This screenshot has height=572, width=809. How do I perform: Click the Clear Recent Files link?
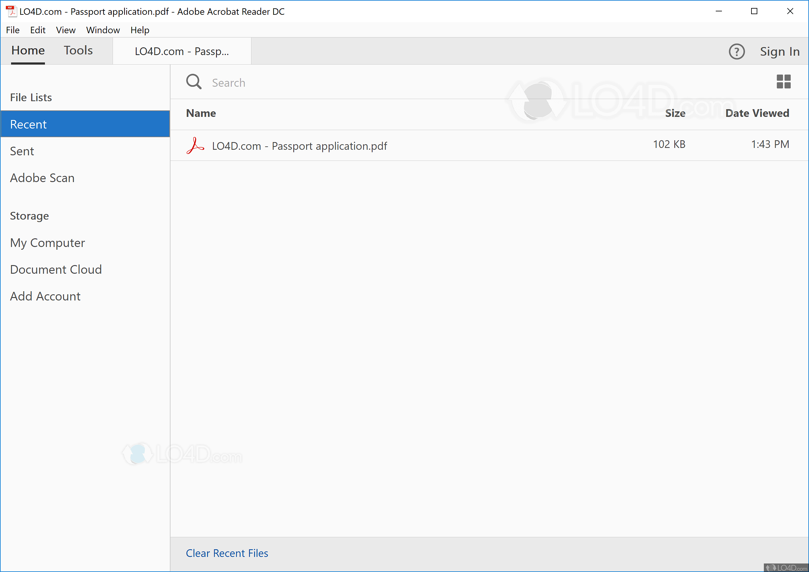point(227,553)
